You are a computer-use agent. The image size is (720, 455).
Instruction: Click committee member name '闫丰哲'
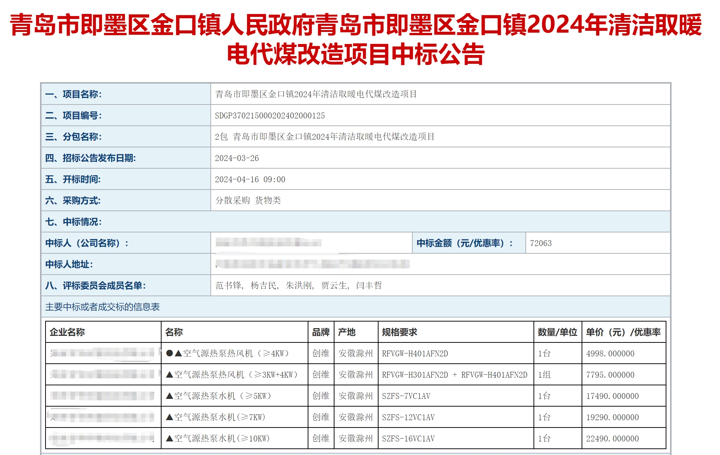click(369, 286)
